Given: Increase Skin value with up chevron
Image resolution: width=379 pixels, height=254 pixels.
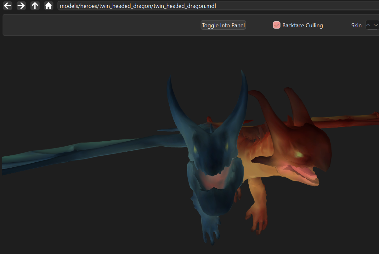Looking at the screenshot, I should pyautogui.click(x=368, y=25).
